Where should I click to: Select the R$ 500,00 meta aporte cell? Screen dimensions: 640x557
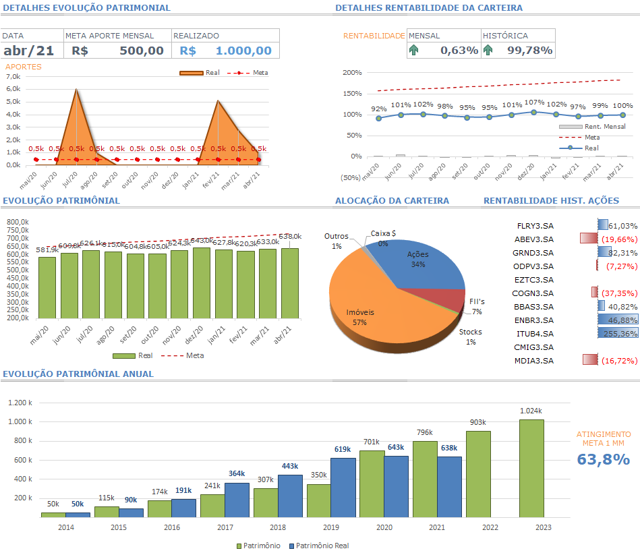pos(117,51)
